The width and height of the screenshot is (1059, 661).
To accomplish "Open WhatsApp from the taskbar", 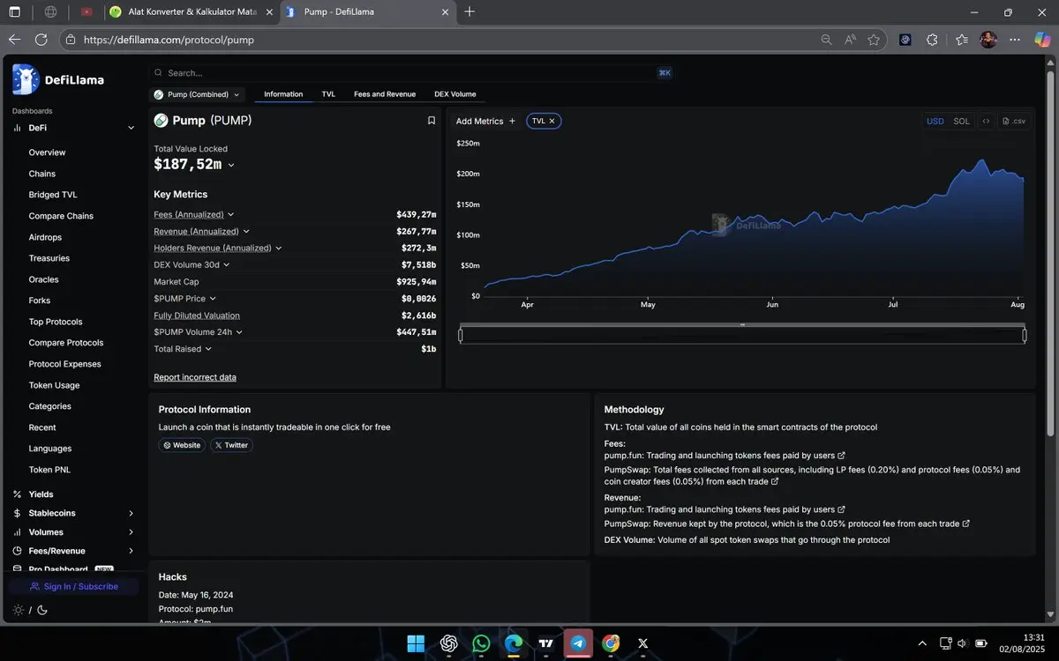I will (481, 643).
